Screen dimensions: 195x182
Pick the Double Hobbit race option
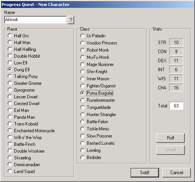pos(24,56)
